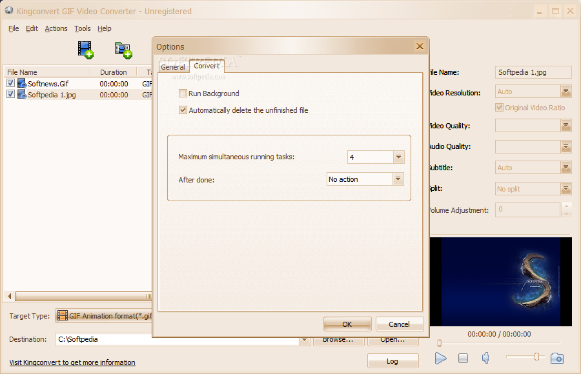Select the Softnews.Gif row name

click(48, 84)
